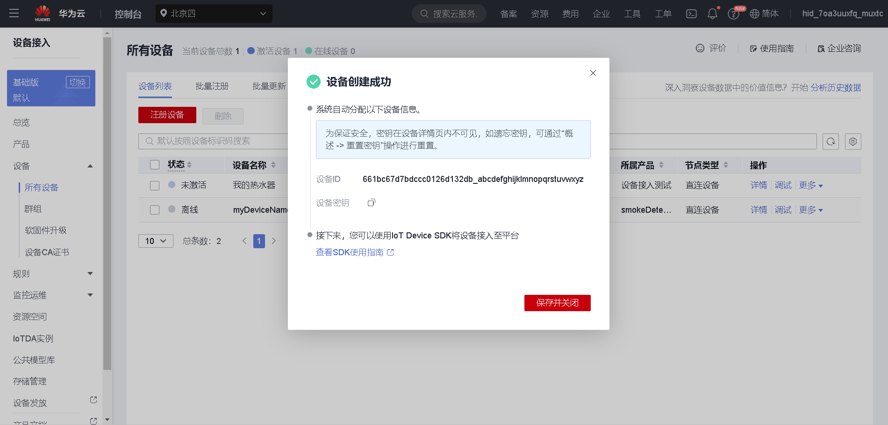Open 群组 in sidebar

tap(33, 209)
